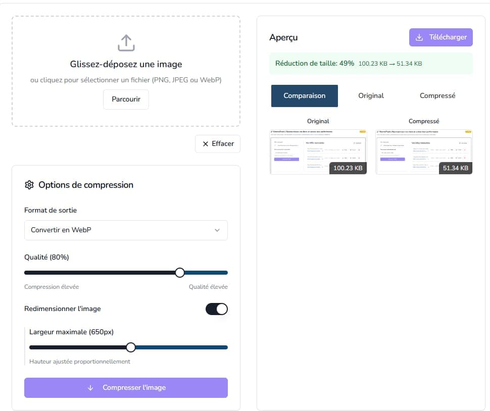
Task: Click the down arrow icon in Compresser l'image
Action: [x=90, y=388]
